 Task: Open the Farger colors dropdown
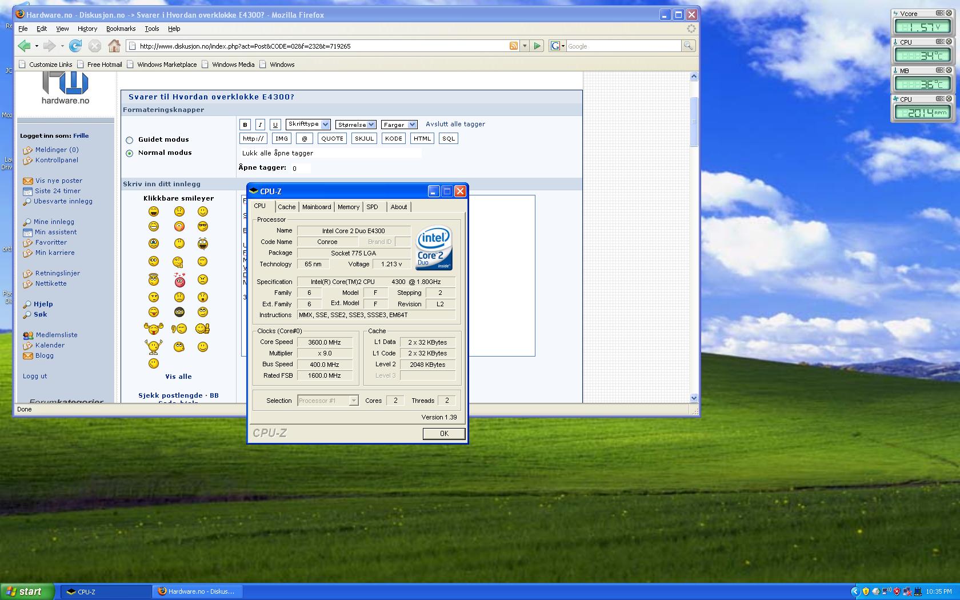pos(399,125)
